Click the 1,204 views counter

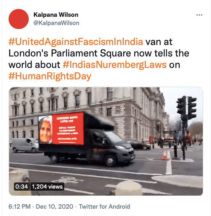coord(47,187)
